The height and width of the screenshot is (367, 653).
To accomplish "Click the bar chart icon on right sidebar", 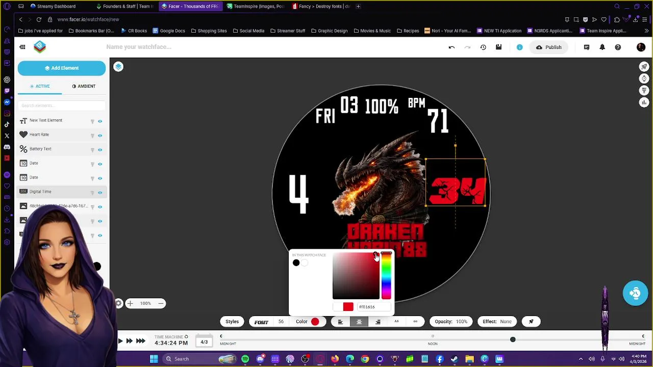I will click(x=644, y=102).
